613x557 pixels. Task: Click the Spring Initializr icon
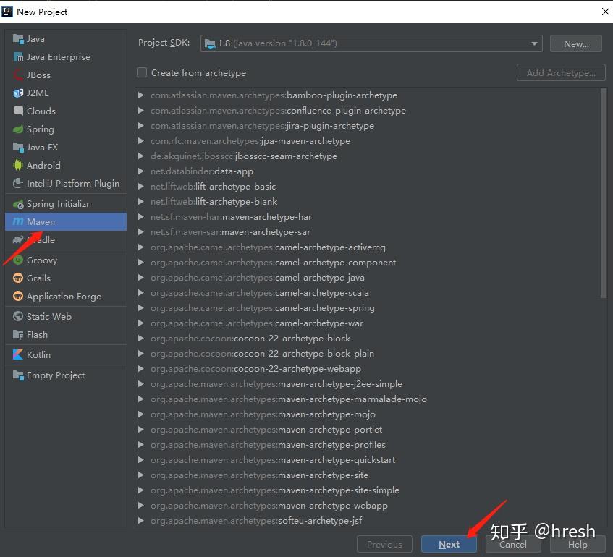tap(18, 204)
